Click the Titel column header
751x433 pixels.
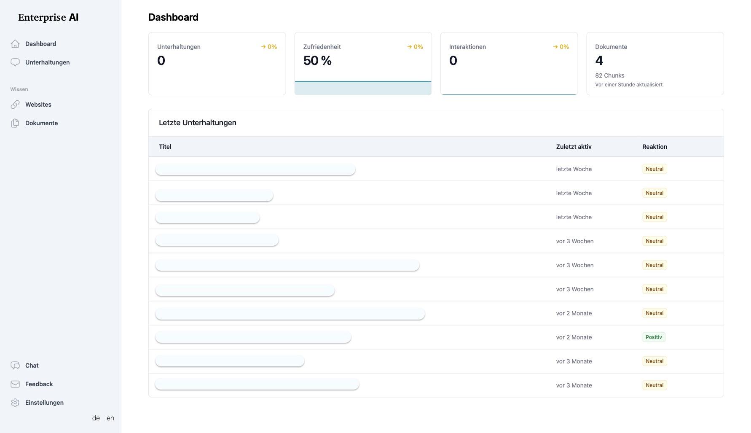click(x=165, y=147)
